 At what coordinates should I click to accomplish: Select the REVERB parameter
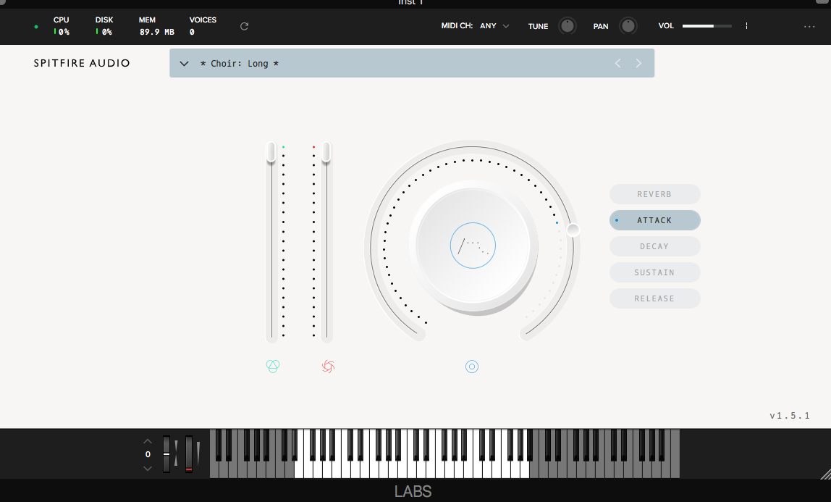point(654,194)
